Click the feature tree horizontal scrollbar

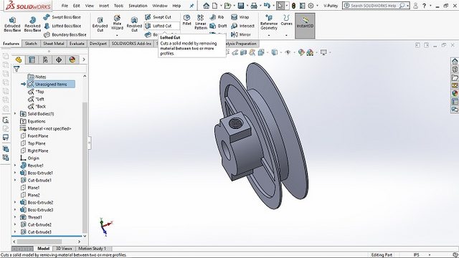click(39, 242)
